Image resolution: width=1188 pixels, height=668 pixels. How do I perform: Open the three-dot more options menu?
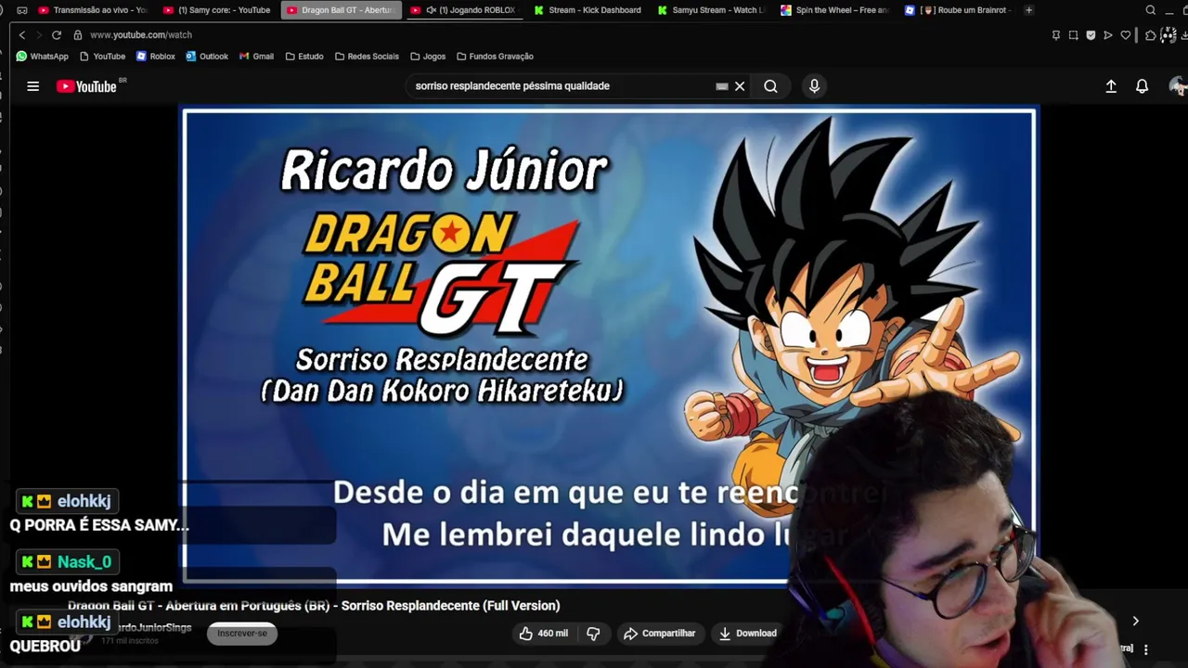click(1146, 649)
